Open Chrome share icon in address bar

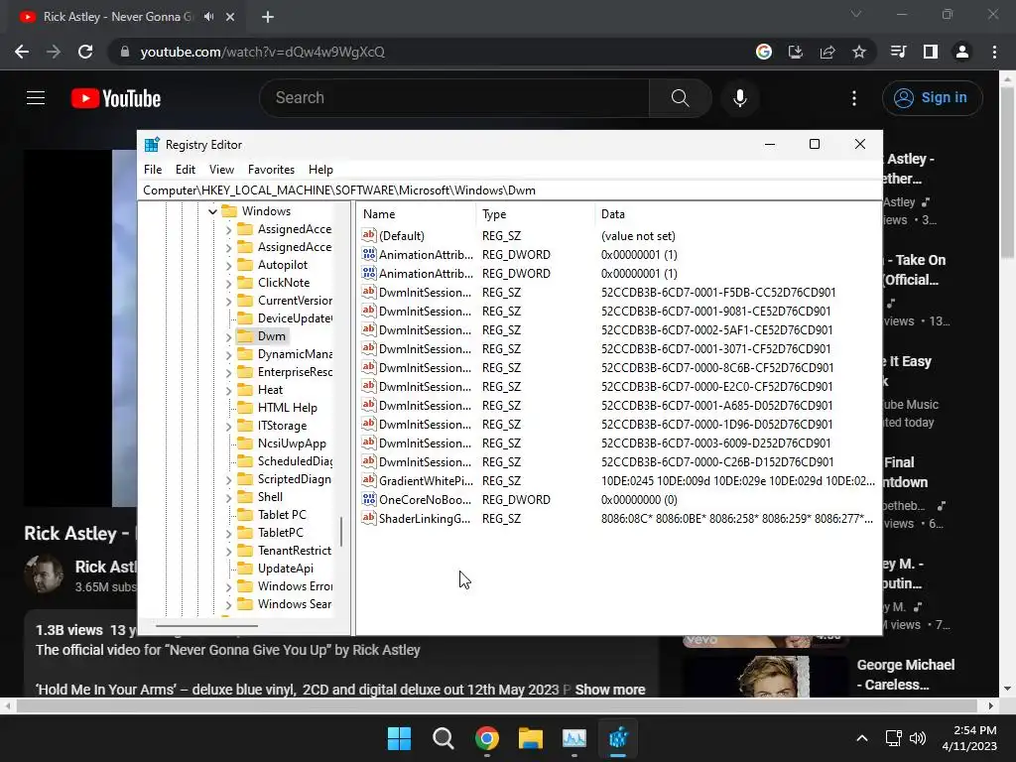pos(826,52)
